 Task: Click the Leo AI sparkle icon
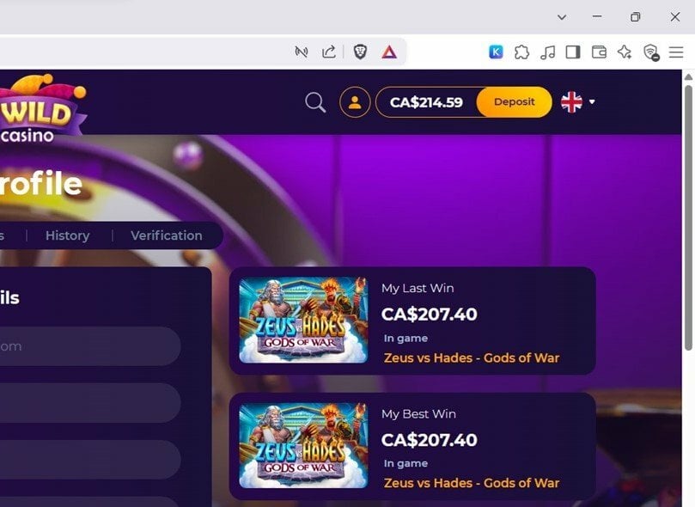pos(625,52)
